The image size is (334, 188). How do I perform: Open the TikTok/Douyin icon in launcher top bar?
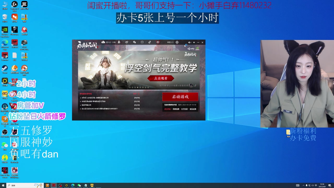tap(150, 42)
